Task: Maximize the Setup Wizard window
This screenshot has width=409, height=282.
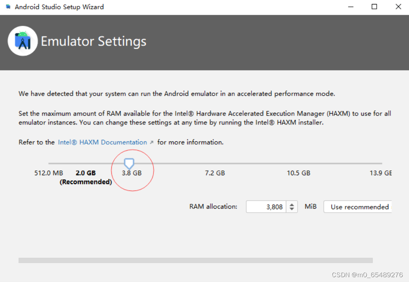Action: tap(374, 7)
